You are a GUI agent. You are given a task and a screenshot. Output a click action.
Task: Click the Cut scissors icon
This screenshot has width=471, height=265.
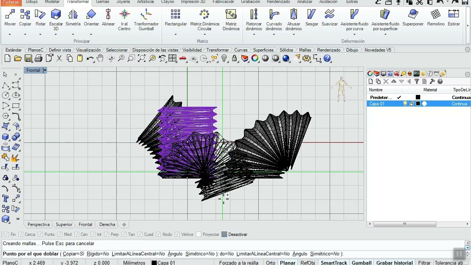pyautogui.click(x=59, y=58)
